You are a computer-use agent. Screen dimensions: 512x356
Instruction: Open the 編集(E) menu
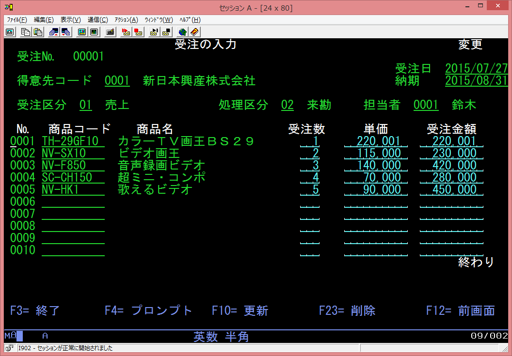[x=44, y=20]
